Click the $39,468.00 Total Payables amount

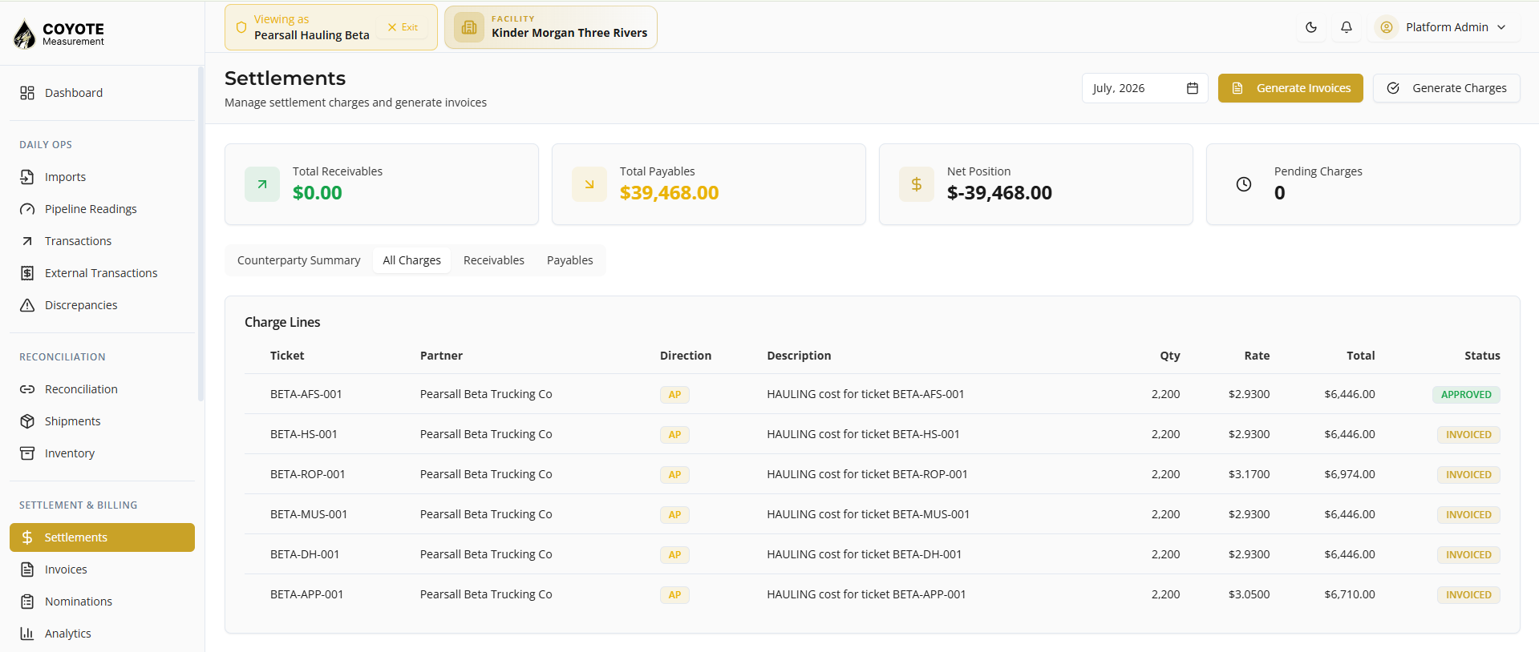point(669,193)
